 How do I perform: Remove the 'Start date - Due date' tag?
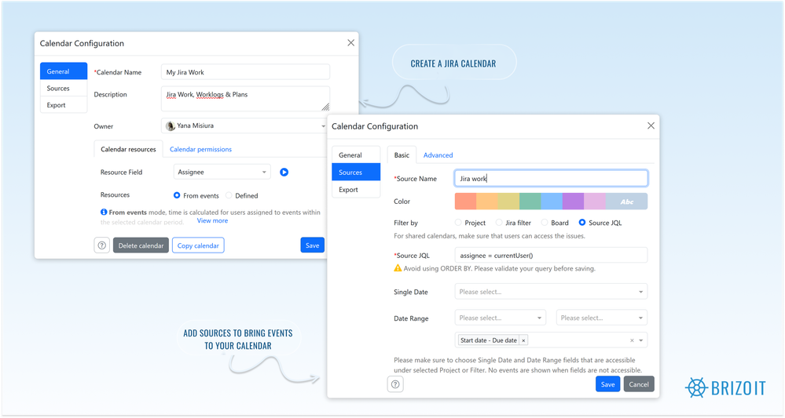coord(523,340)
